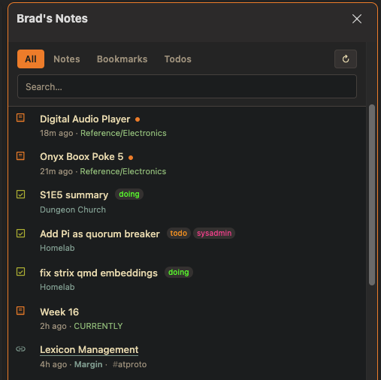The width and height of the screenshot is (381, 380).
Task: Click link icon beside Lexicon Management
Action: tap(20, 348)
